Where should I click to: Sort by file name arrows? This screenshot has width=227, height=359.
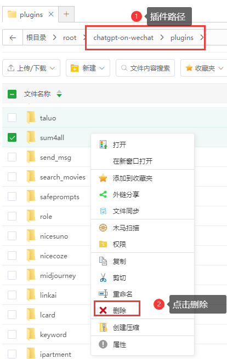coord(59,94)
